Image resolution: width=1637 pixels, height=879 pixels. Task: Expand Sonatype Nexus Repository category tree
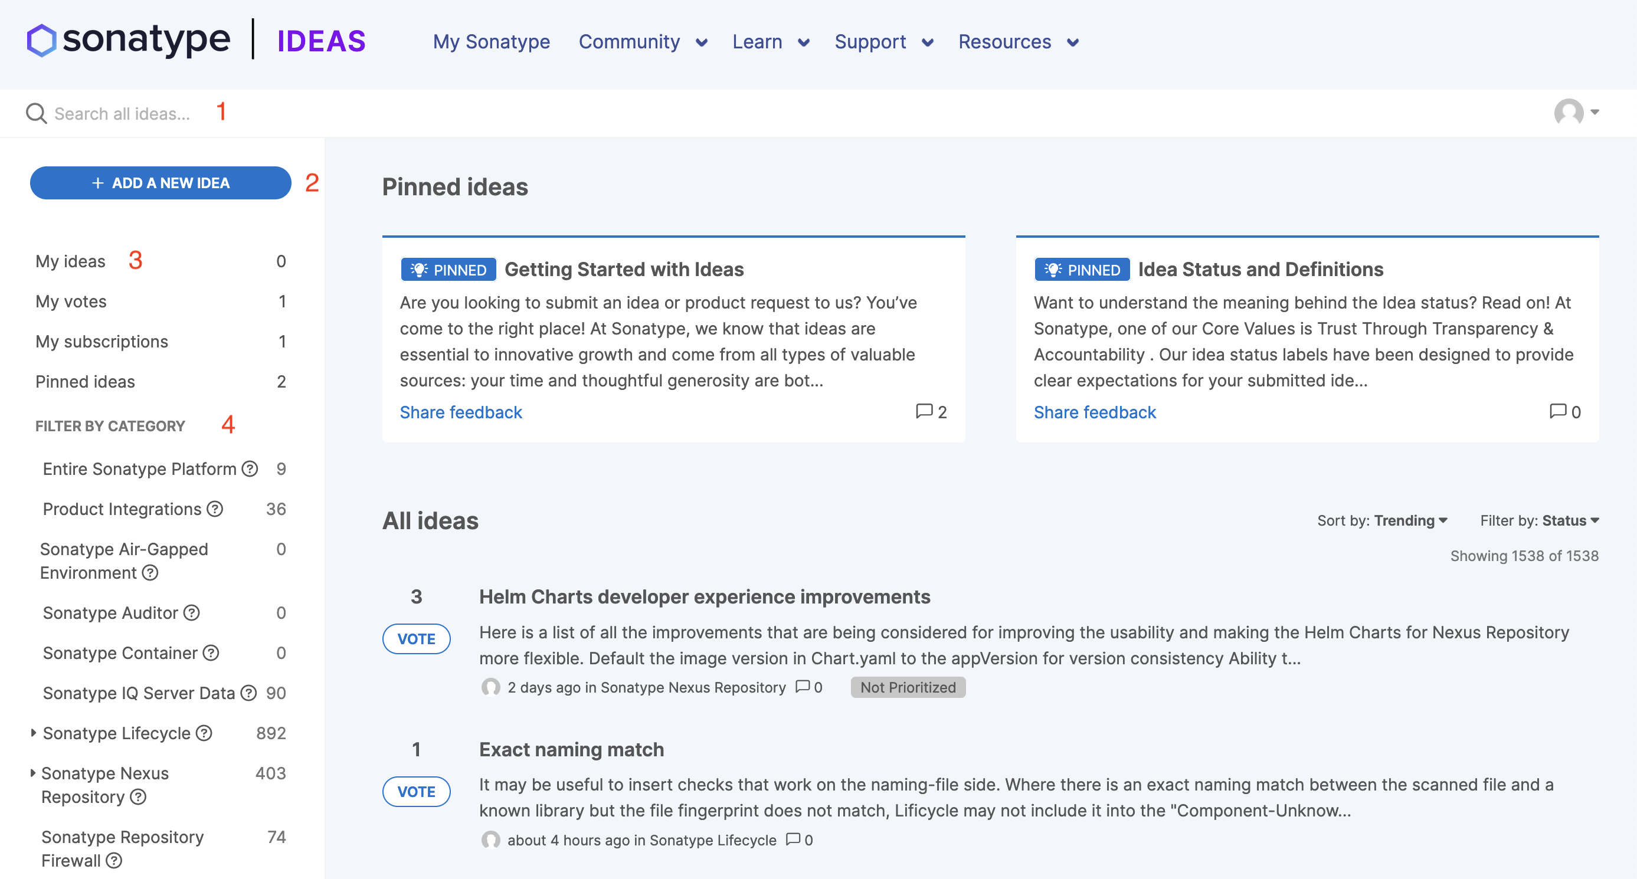(x=33, y=772)
